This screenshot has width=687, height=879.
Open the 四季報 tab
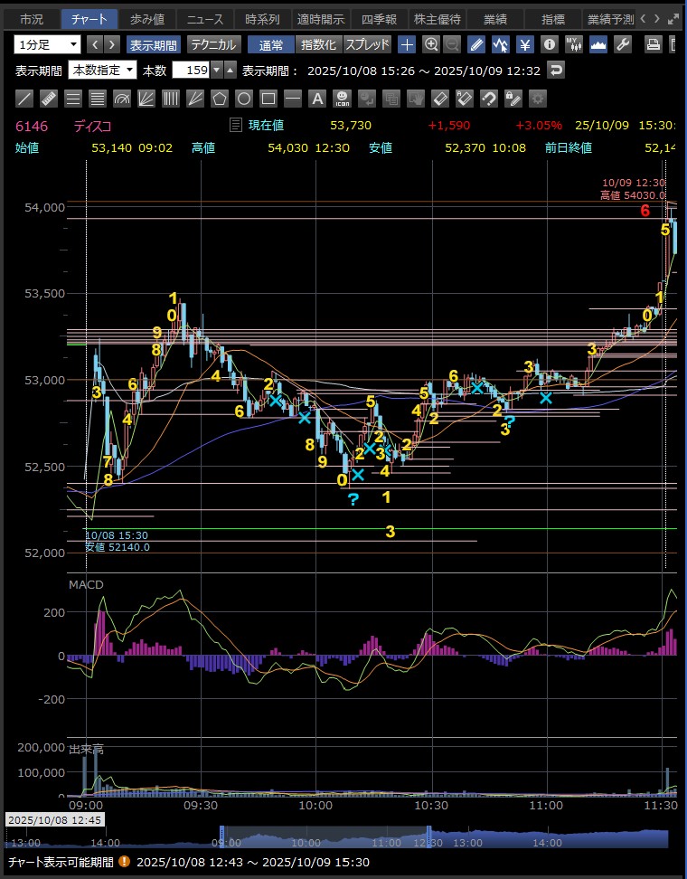(x=378, y=18)
